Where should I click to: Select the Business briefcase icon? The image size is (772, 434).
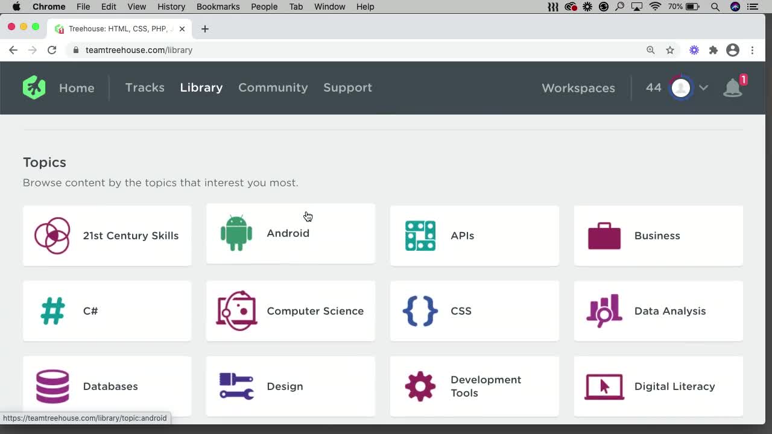coord(604,236)
